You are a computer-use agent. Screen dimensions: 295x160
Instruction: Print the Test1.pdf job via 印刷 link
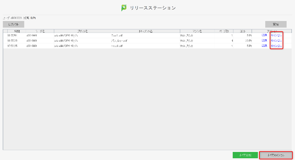264,35
